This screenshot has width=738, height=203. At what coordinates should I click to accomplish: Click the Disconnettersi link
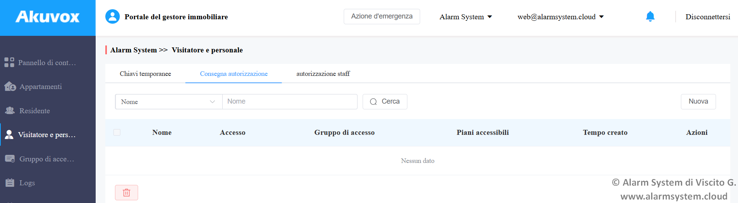click(x=708, y=17)
